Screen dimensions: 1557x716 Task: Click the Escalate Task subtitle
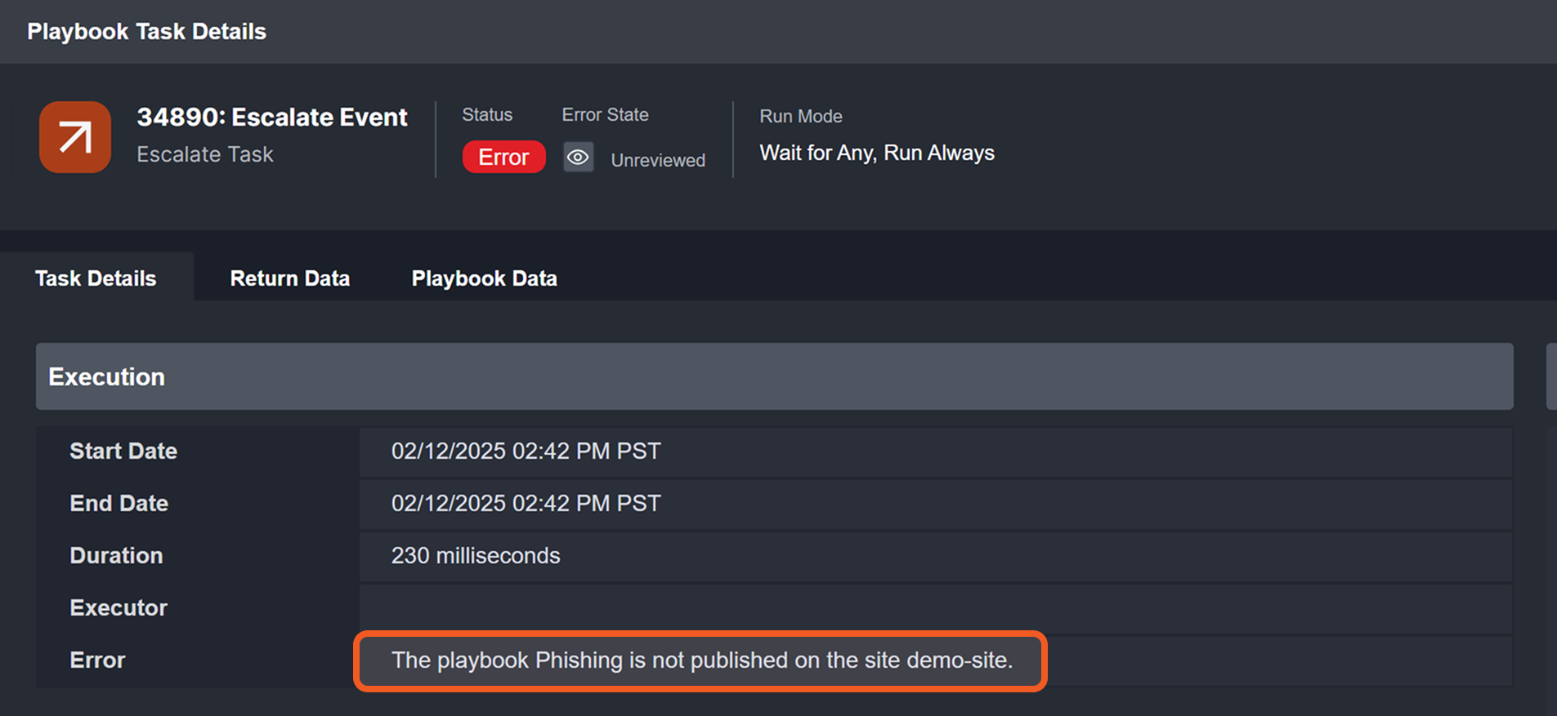coord(205,154)
